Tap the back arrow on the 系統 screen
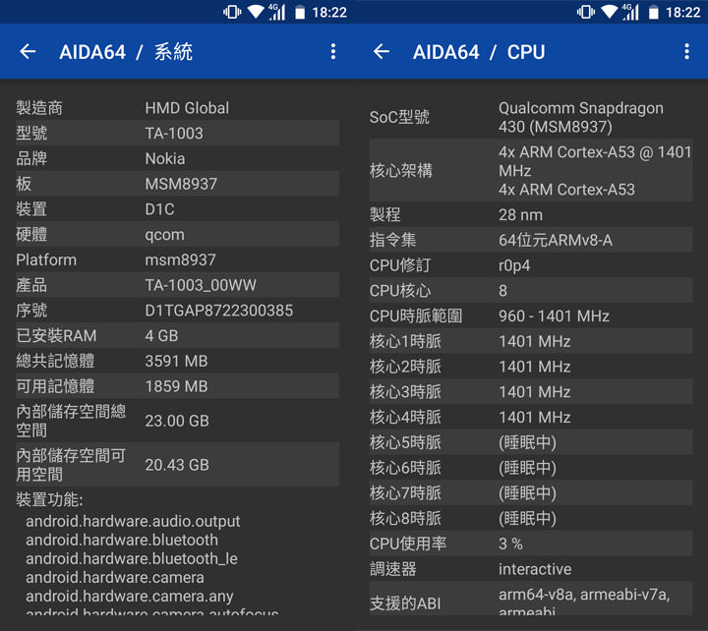Viewport: 708px width, 631px height. 28,52
